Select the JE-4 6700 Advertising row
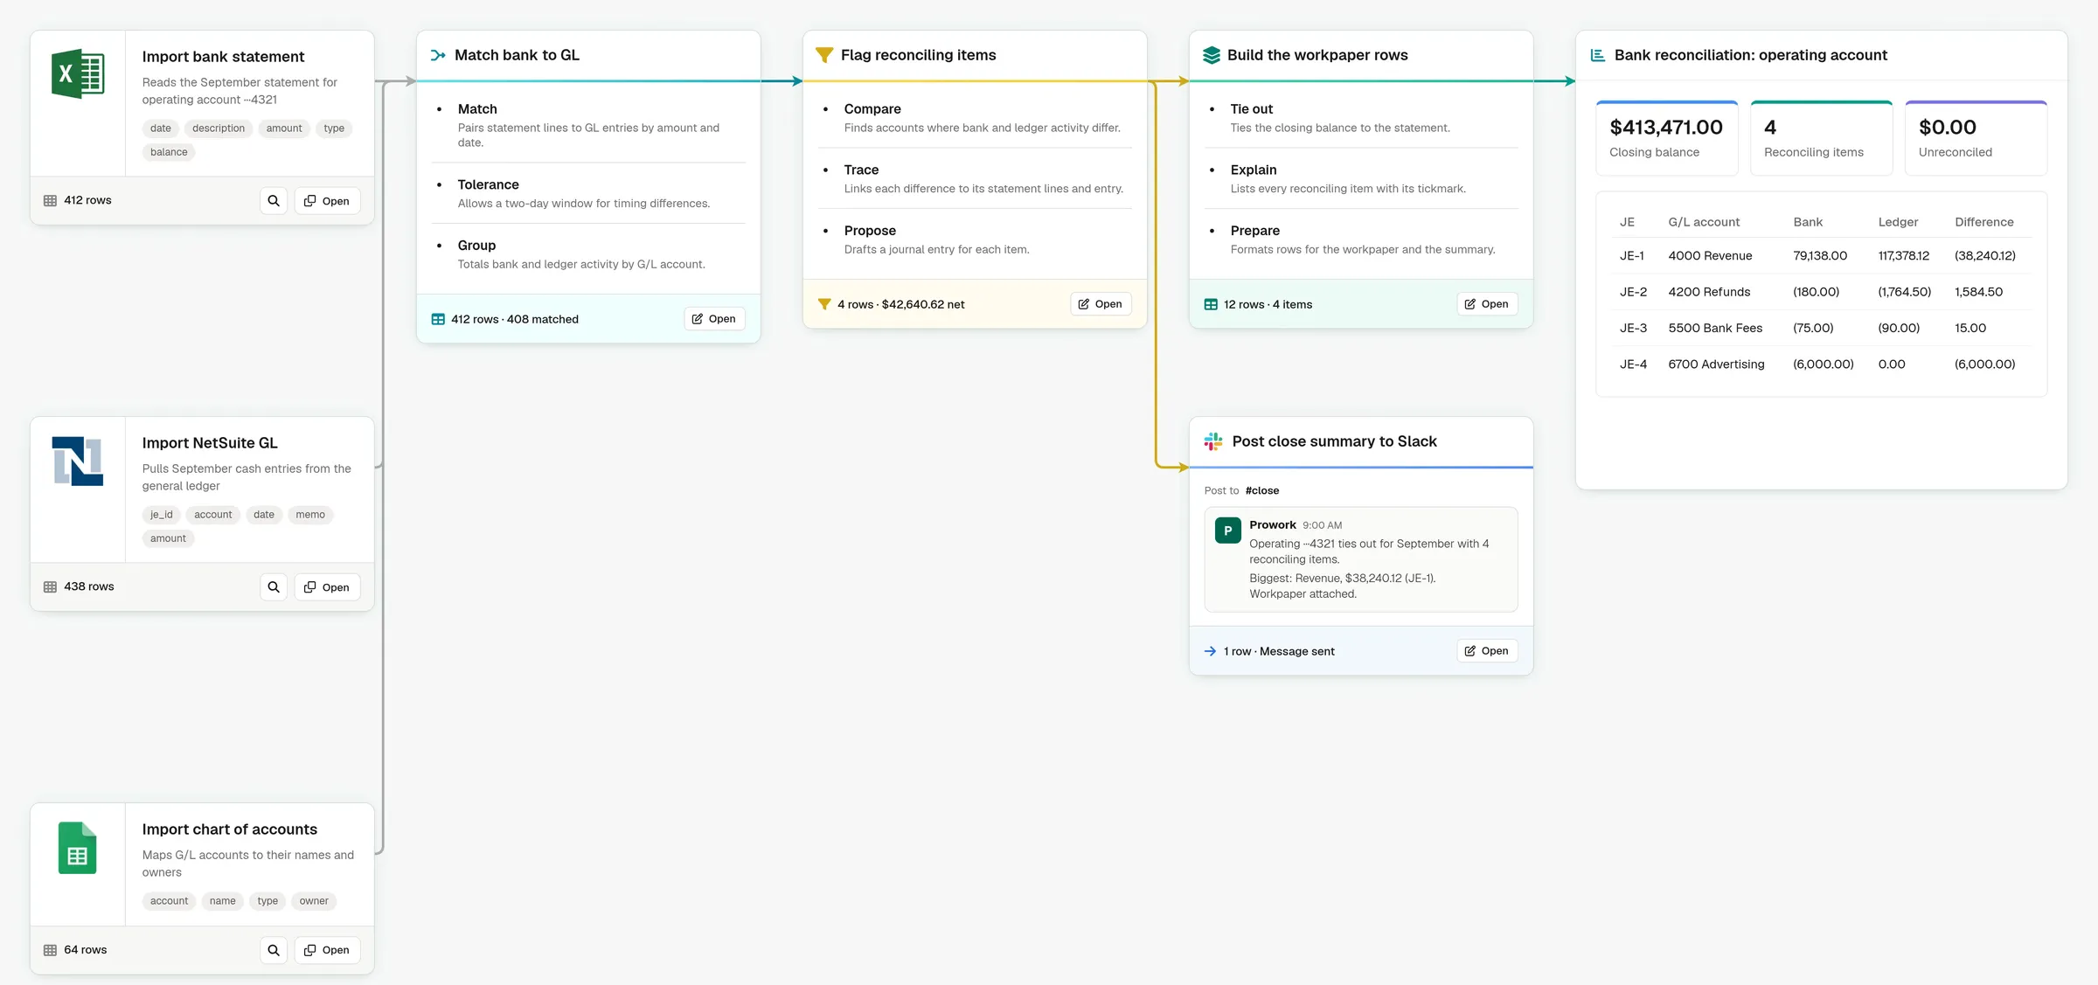This screenshot has height=985, width=2098. 1822,364
